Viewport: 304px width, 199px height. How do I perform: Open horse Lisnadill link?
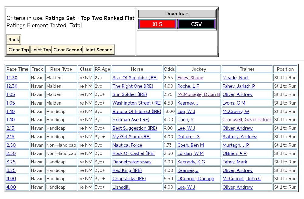121,187
